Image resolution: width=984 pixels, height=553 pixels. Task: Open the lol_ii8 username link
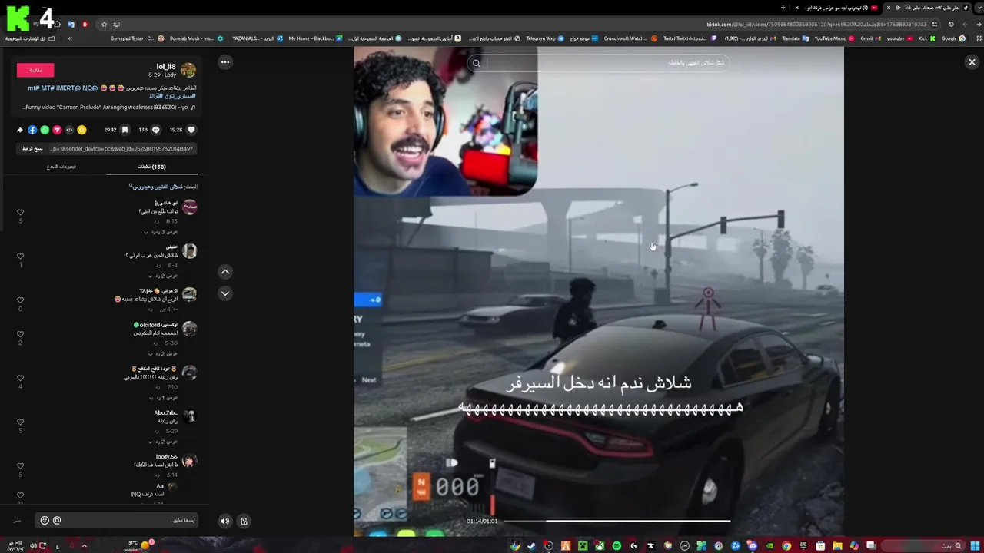[166, 66]
